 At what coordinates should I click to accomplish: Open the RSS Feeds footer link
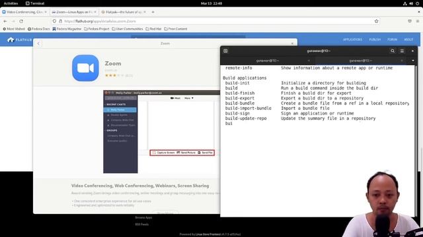[142, 224]
